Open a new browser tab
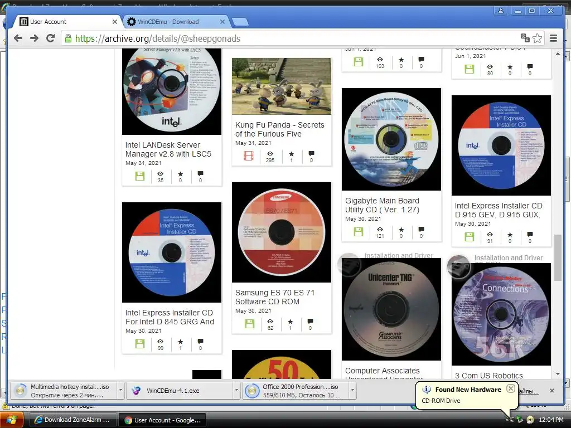 pos(240,22)
